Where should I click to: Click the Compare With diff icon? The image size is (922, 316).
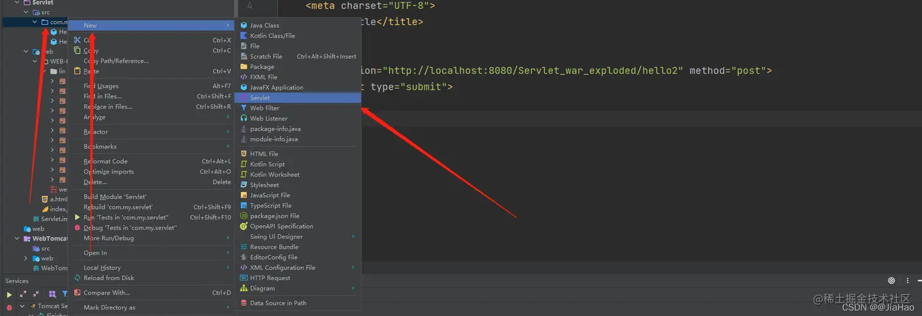click(77, 293)
